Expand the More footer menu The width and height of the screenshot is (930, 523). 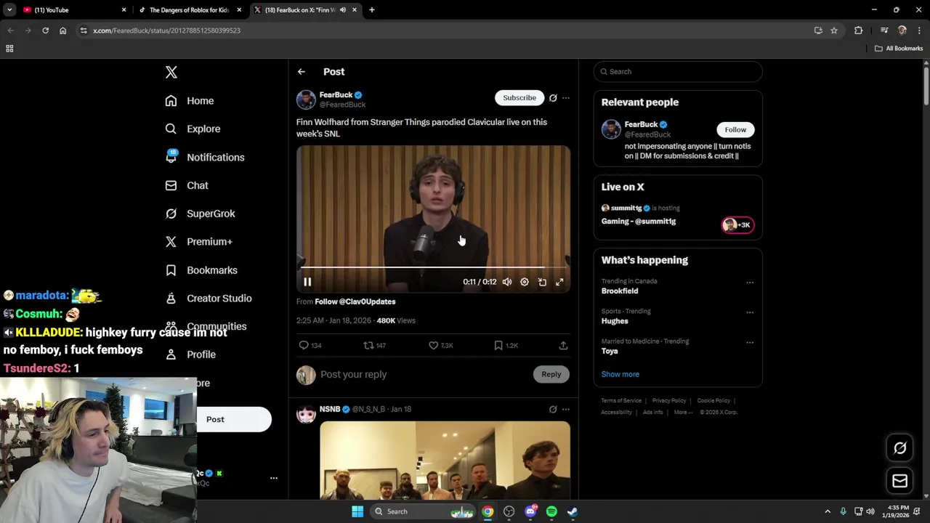[682, 412]
